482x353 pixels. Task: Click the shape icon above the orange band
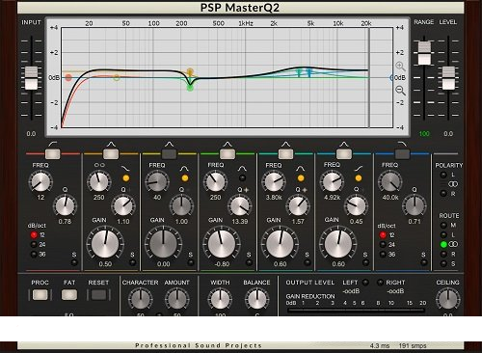point(111,144)
